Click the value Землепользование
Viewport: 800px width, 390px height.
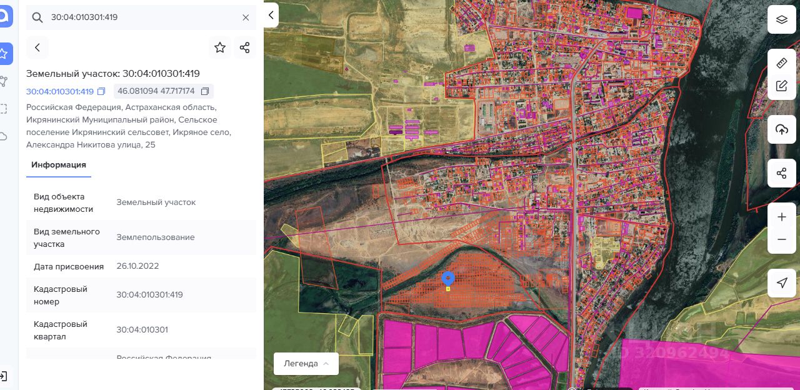point(156,237)
